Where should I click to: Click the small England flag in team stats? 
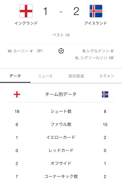(x=17, y=94)
